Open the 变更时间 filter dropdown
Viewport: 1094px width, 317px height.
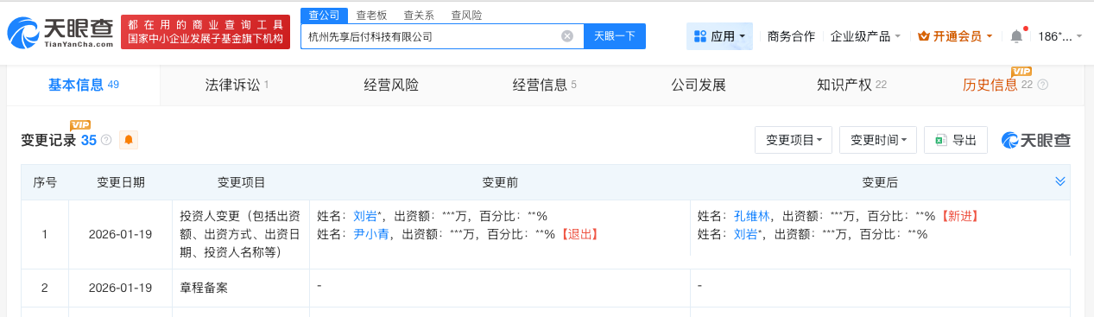click(878, 140)
